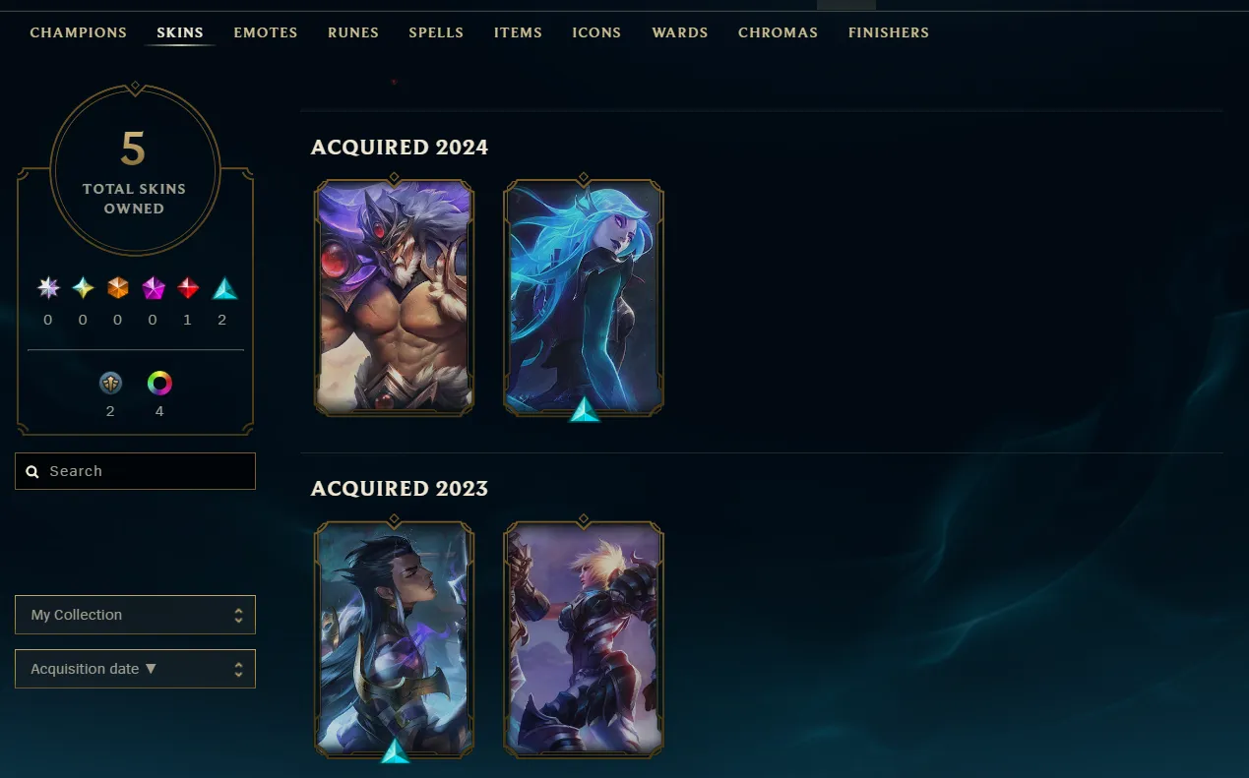Go to the Emotes tab
Screen dimensions: 1249x778
(266, 32)
